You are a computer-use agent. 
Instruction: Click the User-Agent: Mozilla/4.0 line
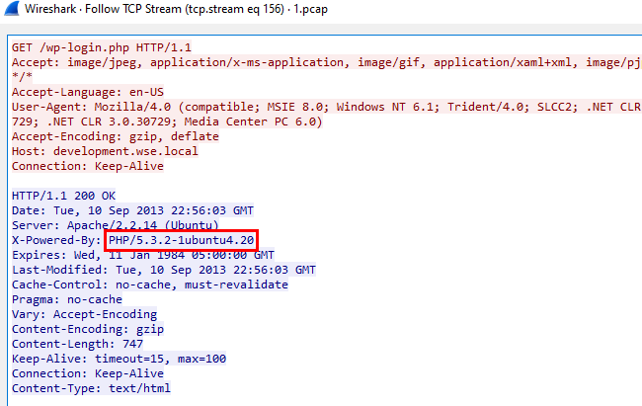coord(326,107)
